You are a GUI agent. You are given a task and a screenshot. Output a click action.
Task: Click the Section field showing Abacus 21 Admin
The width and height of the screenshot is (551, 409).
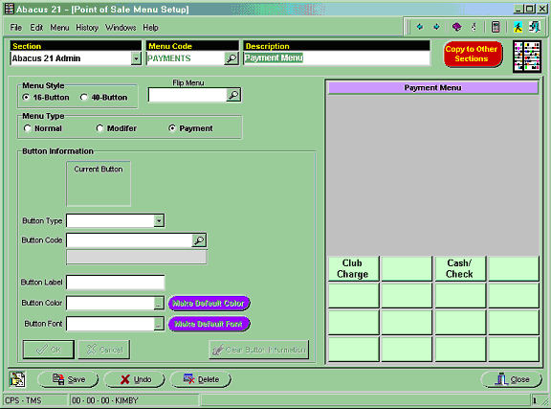71,58
